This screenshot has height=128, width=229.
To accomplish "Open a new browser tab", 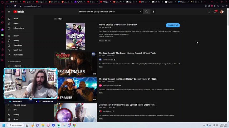I will tap(205, 2).
